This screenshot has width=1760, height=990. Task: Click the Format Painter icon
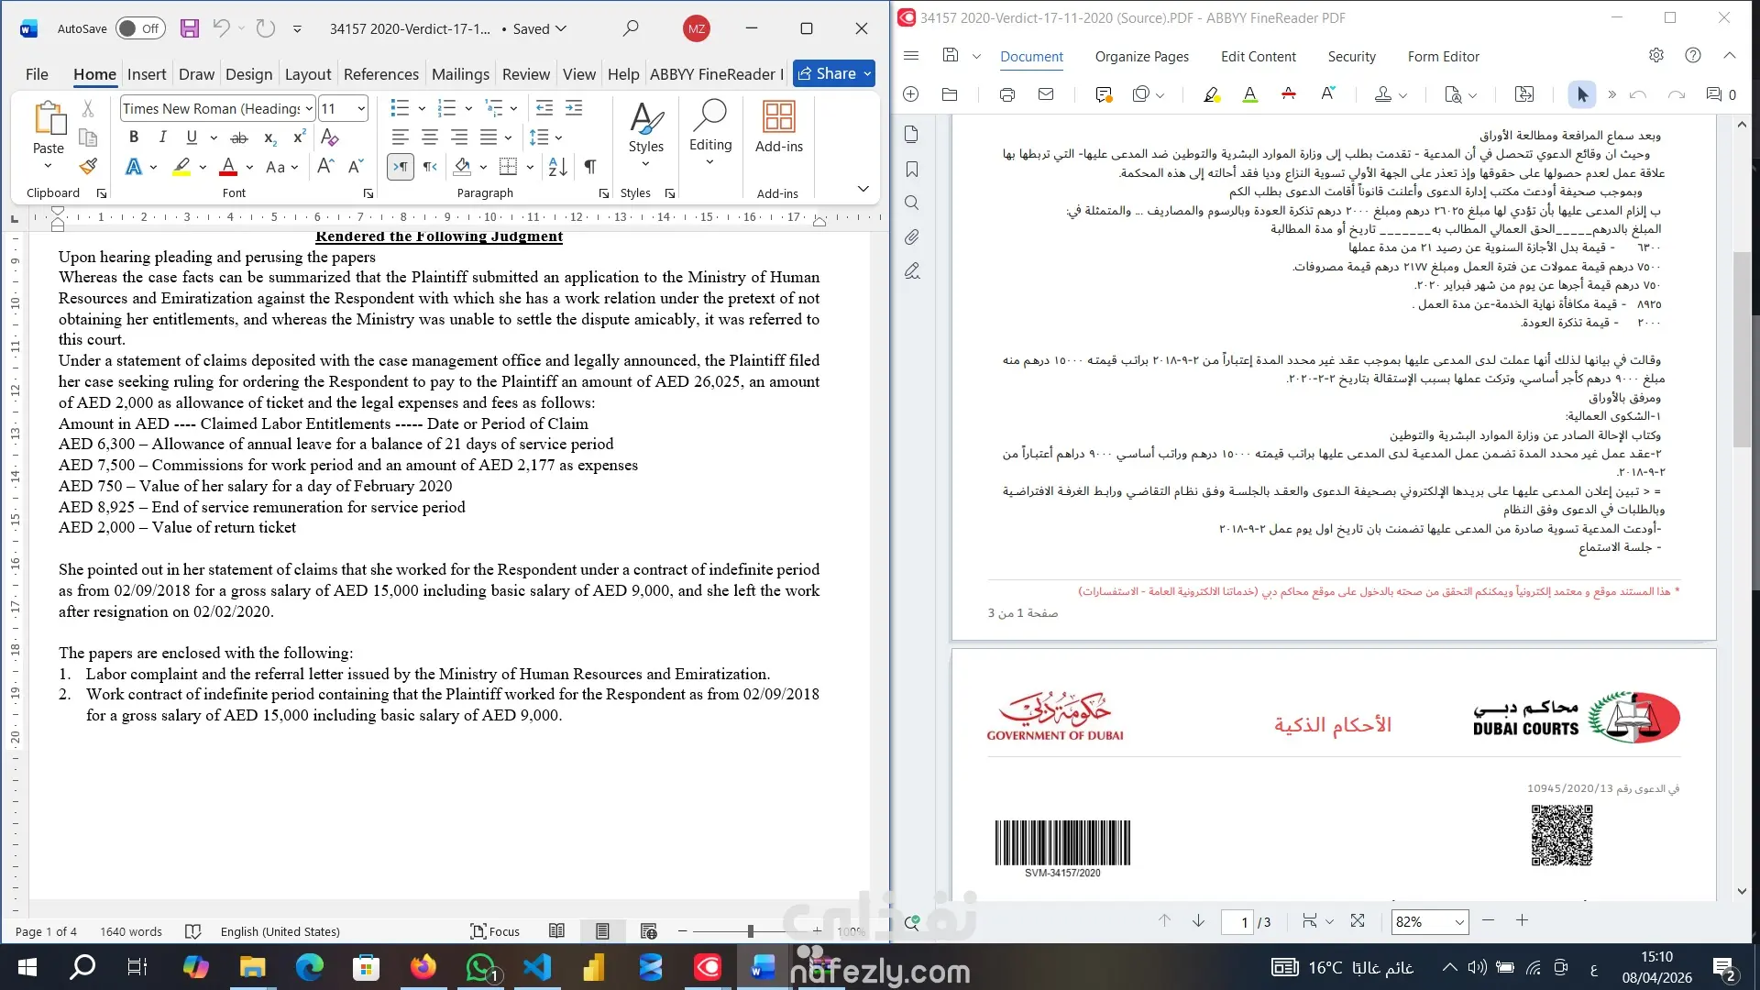pyautogui.click(x=88, y=167)
